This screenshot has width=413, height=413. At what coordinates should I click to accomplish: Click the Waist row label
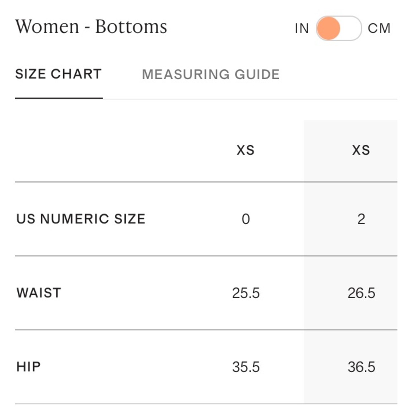(x=39, y=293)
